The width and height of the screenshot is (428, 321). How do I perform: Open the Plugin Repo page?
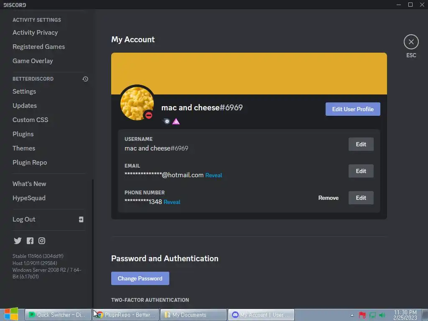pos(30,163)
